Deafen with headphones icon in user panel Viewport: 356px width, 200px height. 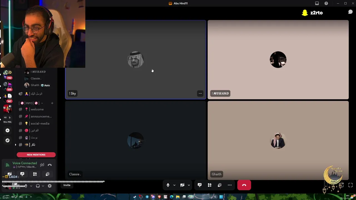pos(38,186)
